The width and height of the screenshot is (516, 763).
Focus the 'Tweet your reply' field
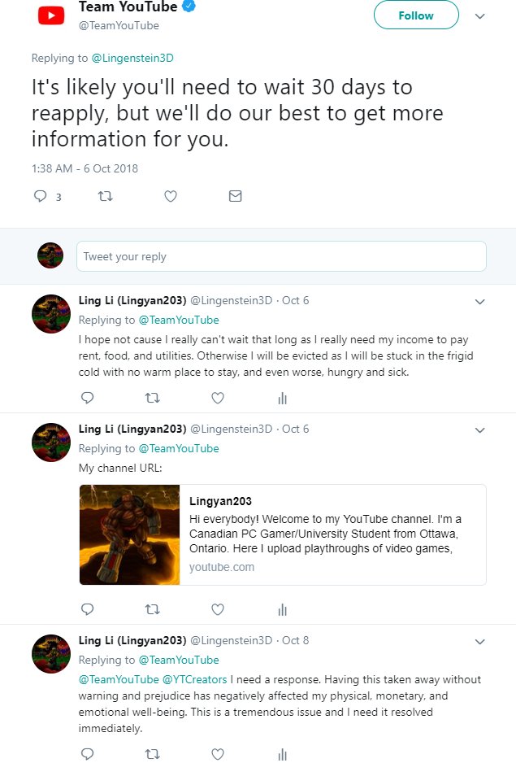tap(281, 256)
